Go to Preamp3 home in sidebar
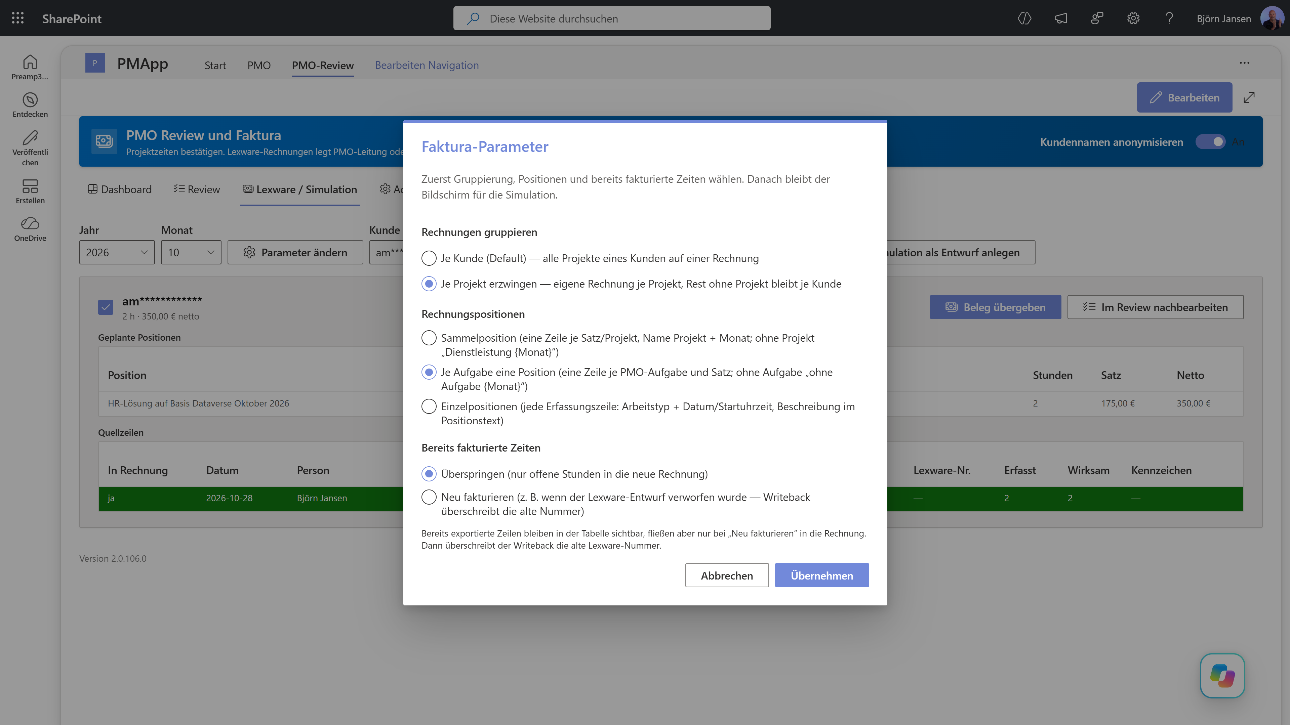The width and height of the screenshot is (1290, 725). (30, 67)
